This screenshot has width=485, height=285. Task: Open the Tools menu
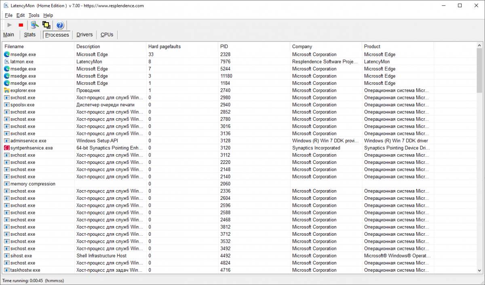click(x=34, y=15)
